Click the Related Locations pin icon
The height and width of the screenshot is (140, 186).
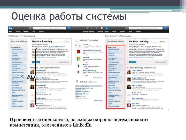77,82
